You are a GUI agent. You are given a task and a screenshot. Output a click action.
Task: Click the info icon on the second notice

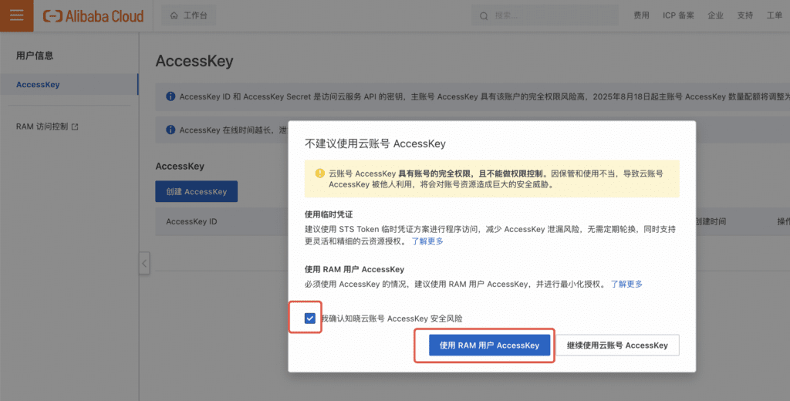(170, 130)
